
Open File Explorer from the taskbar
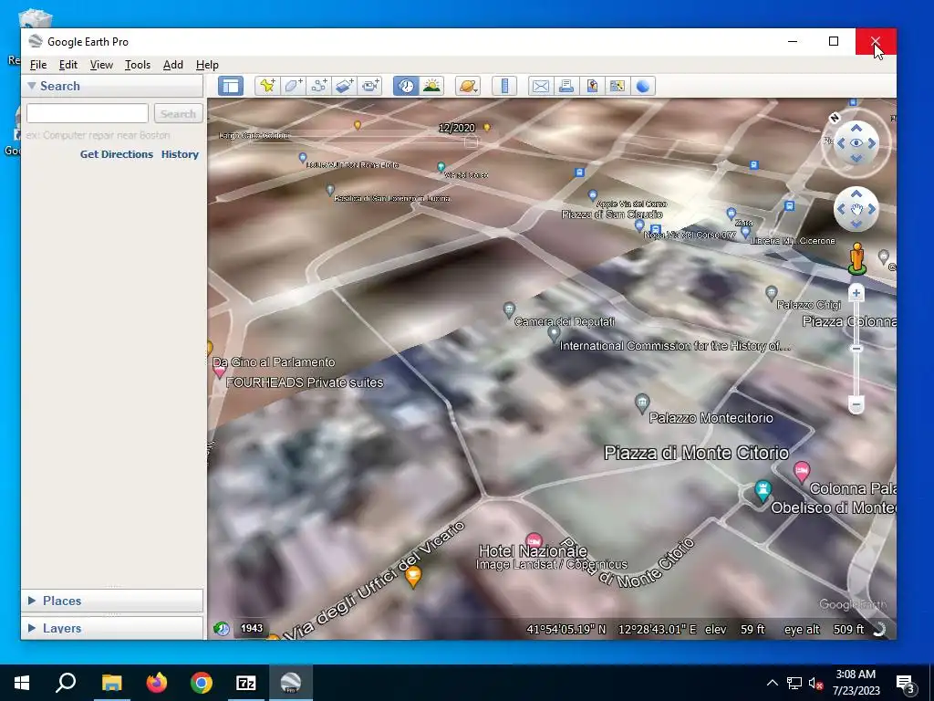111,683
